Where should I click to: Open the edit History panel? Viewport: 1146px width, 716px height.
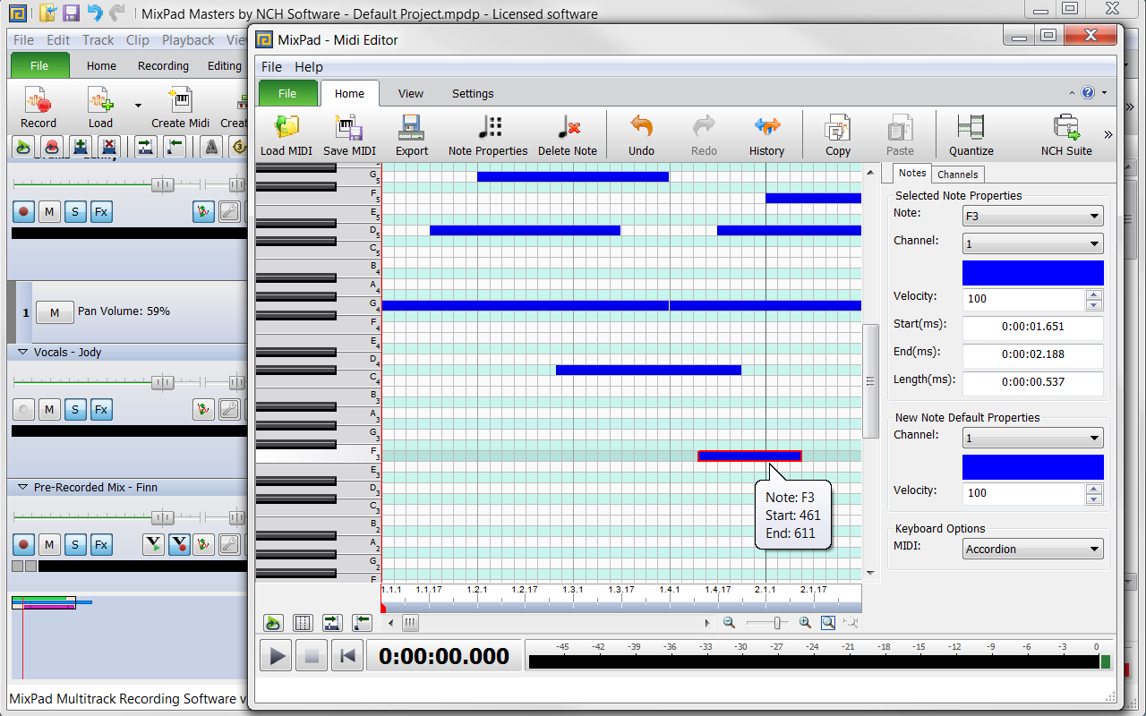pos(766,134)
